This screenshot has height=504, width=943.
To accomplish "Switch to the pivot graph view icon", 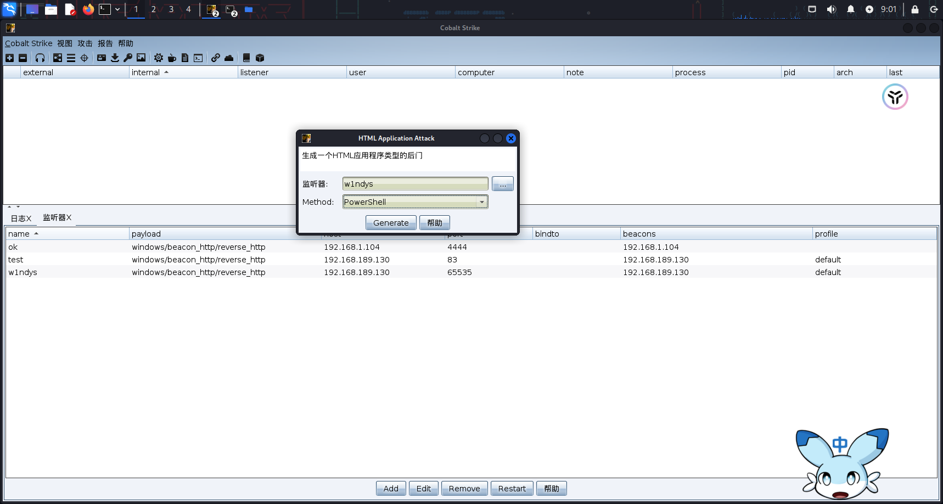I will pos(58,58).
